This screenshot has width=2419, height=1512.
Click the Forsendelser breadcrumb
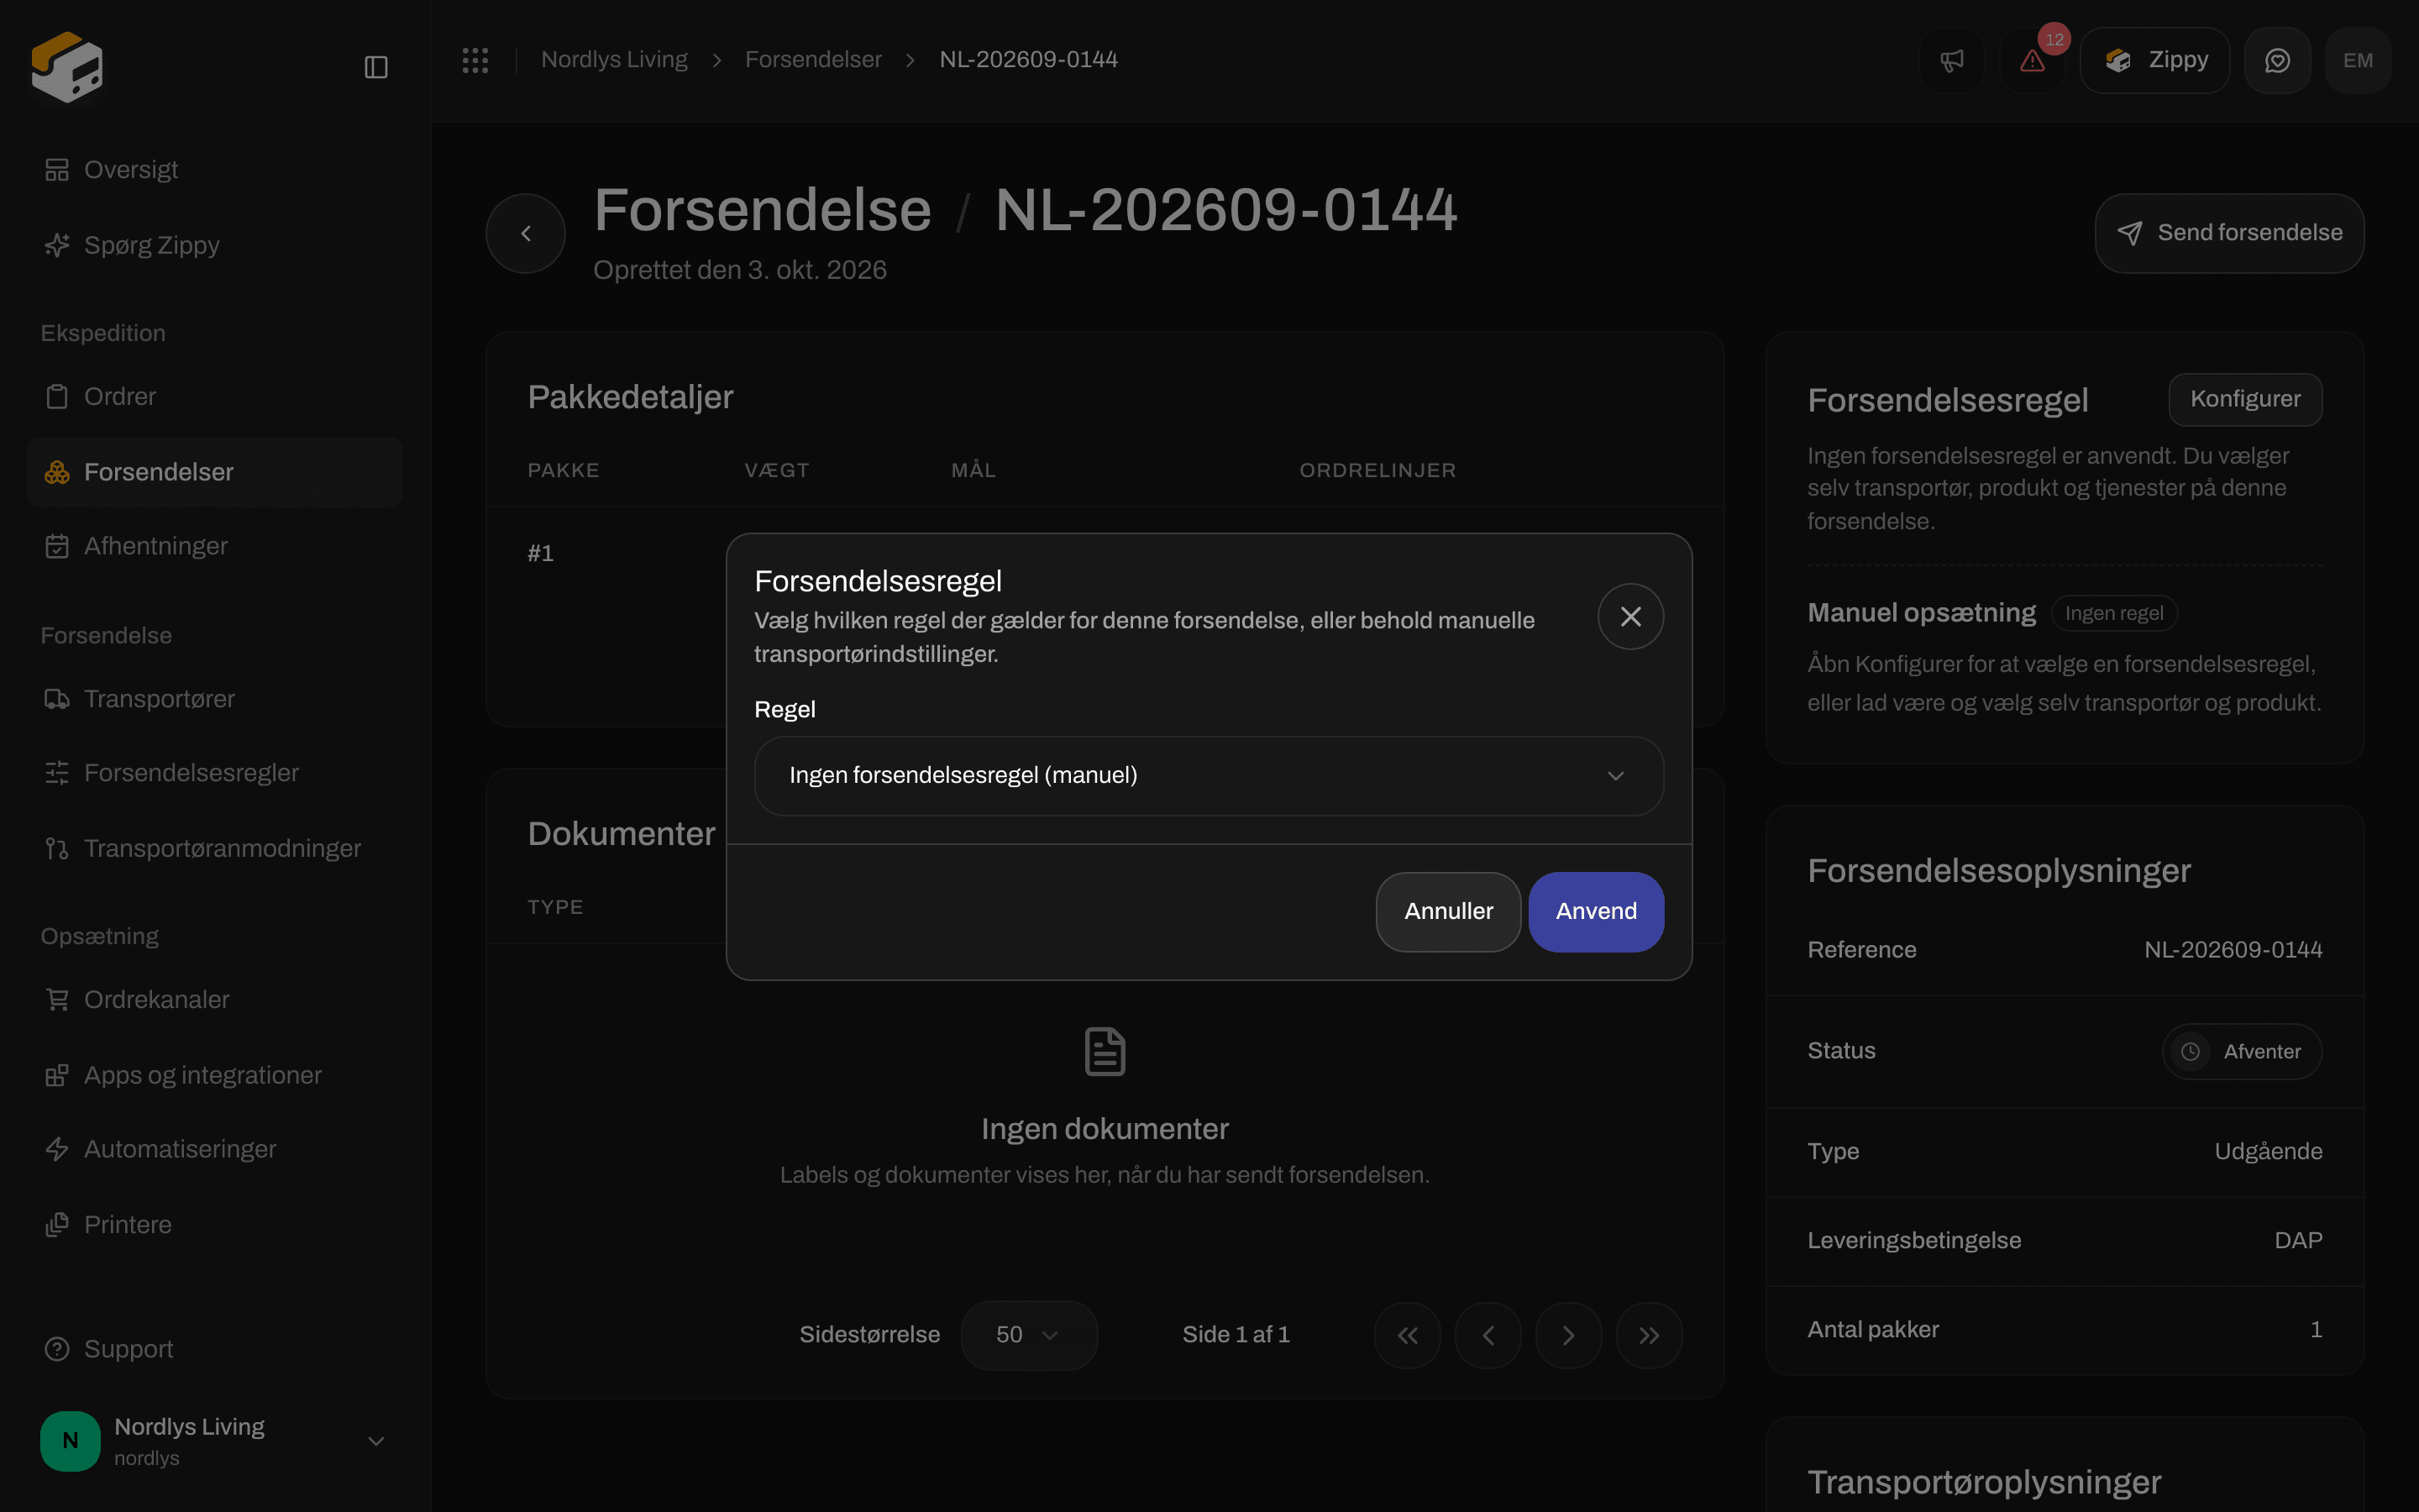click(813, 60)
